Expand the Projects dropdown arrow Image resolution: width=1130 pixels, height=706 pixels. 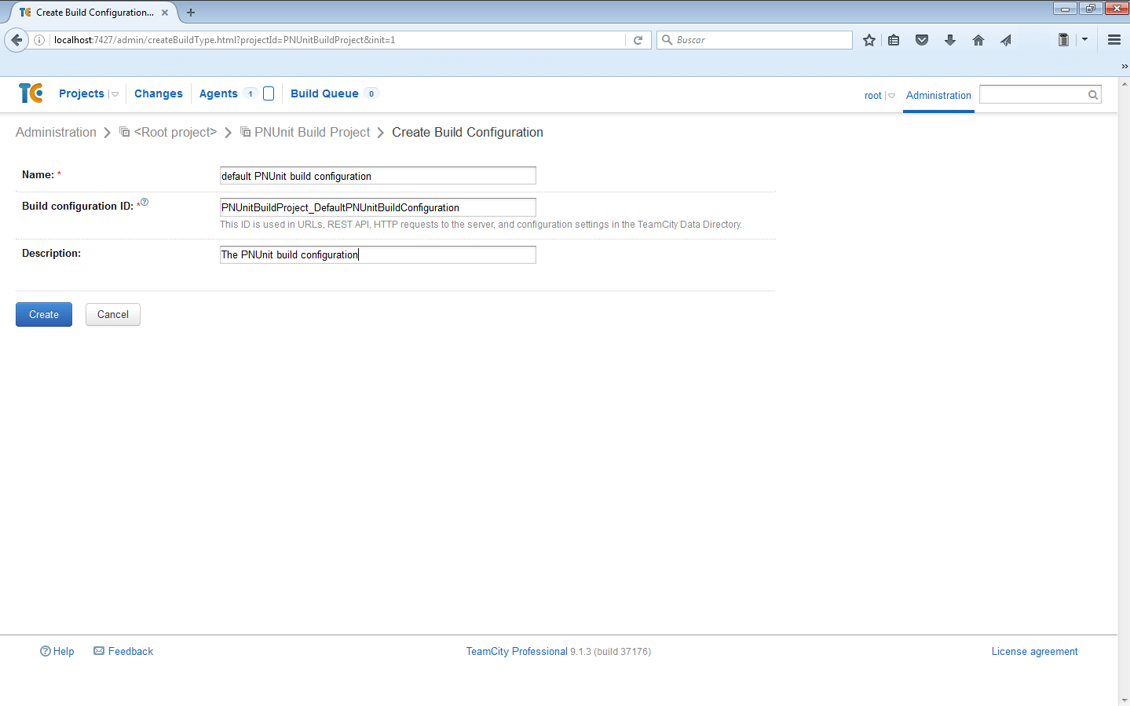[115, 94]
